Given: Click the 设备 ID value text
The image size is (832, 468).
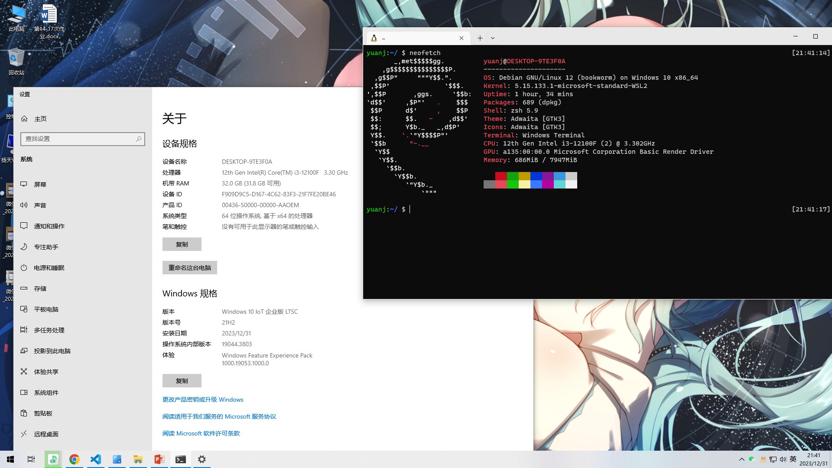Looking at the screenshot, I should pos(279,194).
